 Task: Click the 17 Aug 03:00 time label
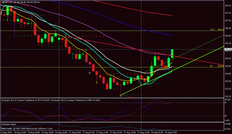pyautogui.click(x=75, y=132)
